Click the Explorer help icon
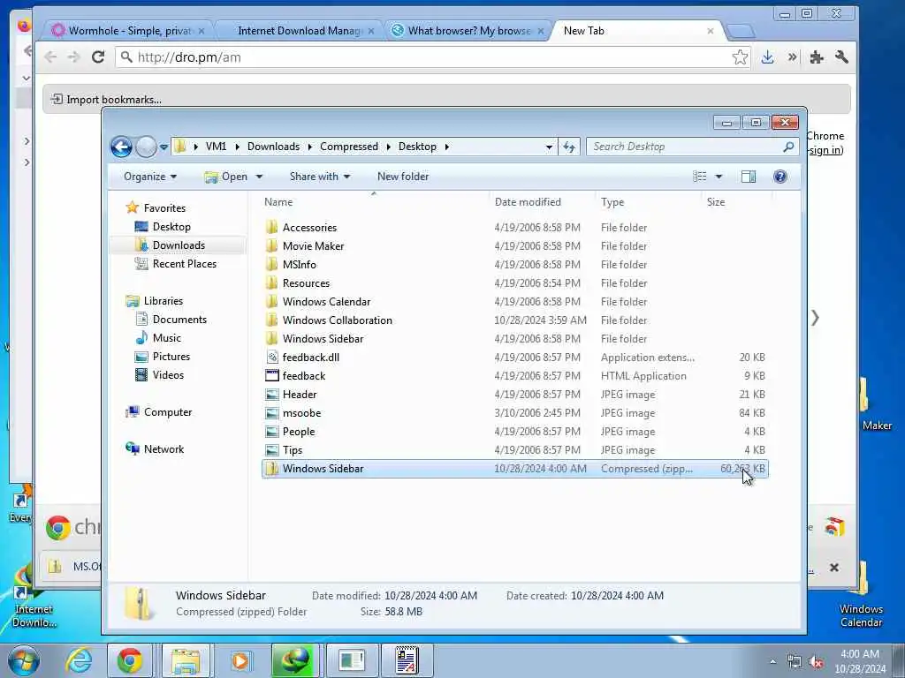 780,177
